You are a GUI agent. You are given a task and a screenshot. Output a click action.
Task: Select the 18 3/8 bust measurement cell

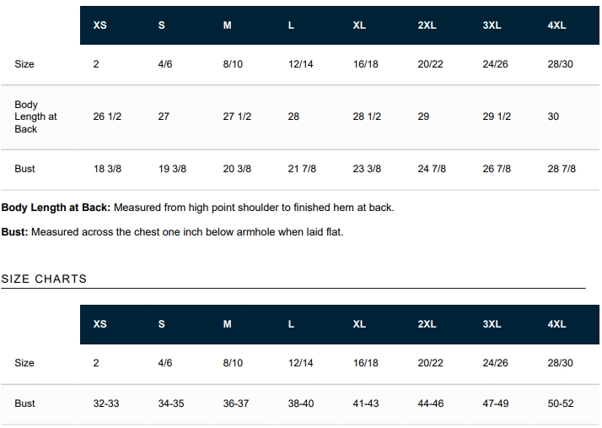[x=107, y=169]
